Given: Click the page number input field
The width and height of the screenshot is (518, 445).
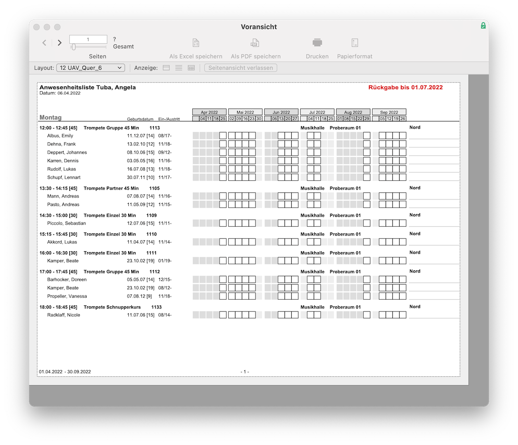Looking at the screenshot, I should [x=88, y=39].
